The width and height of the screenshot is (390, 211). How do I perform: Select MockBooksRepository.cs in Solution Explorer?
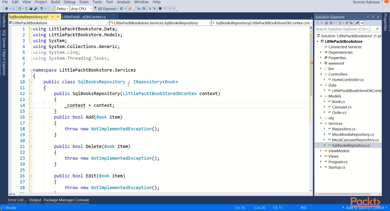353,134
